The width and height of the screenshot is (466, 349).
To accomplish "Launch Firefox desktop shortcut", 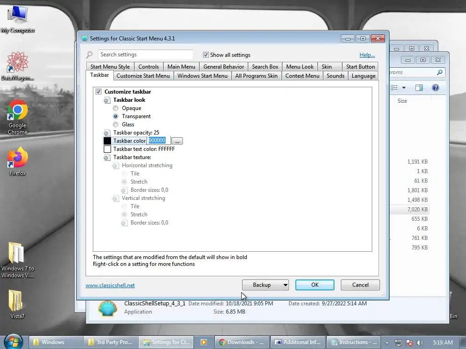I will pos(18,161).
